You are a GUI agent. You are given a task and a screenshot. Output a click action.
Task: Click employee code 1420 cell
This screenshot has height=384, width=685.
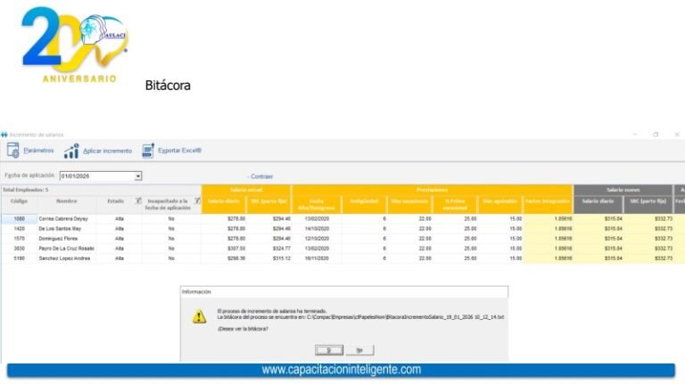click(20, 229)
